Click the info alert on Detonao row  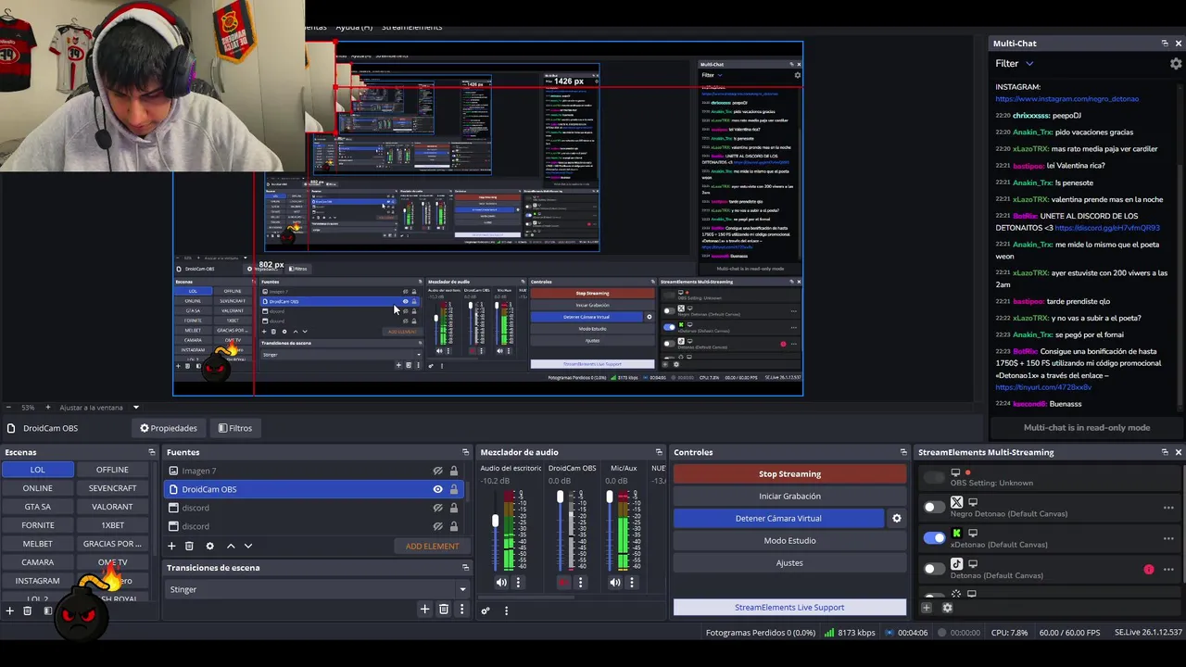point(1149,570)
